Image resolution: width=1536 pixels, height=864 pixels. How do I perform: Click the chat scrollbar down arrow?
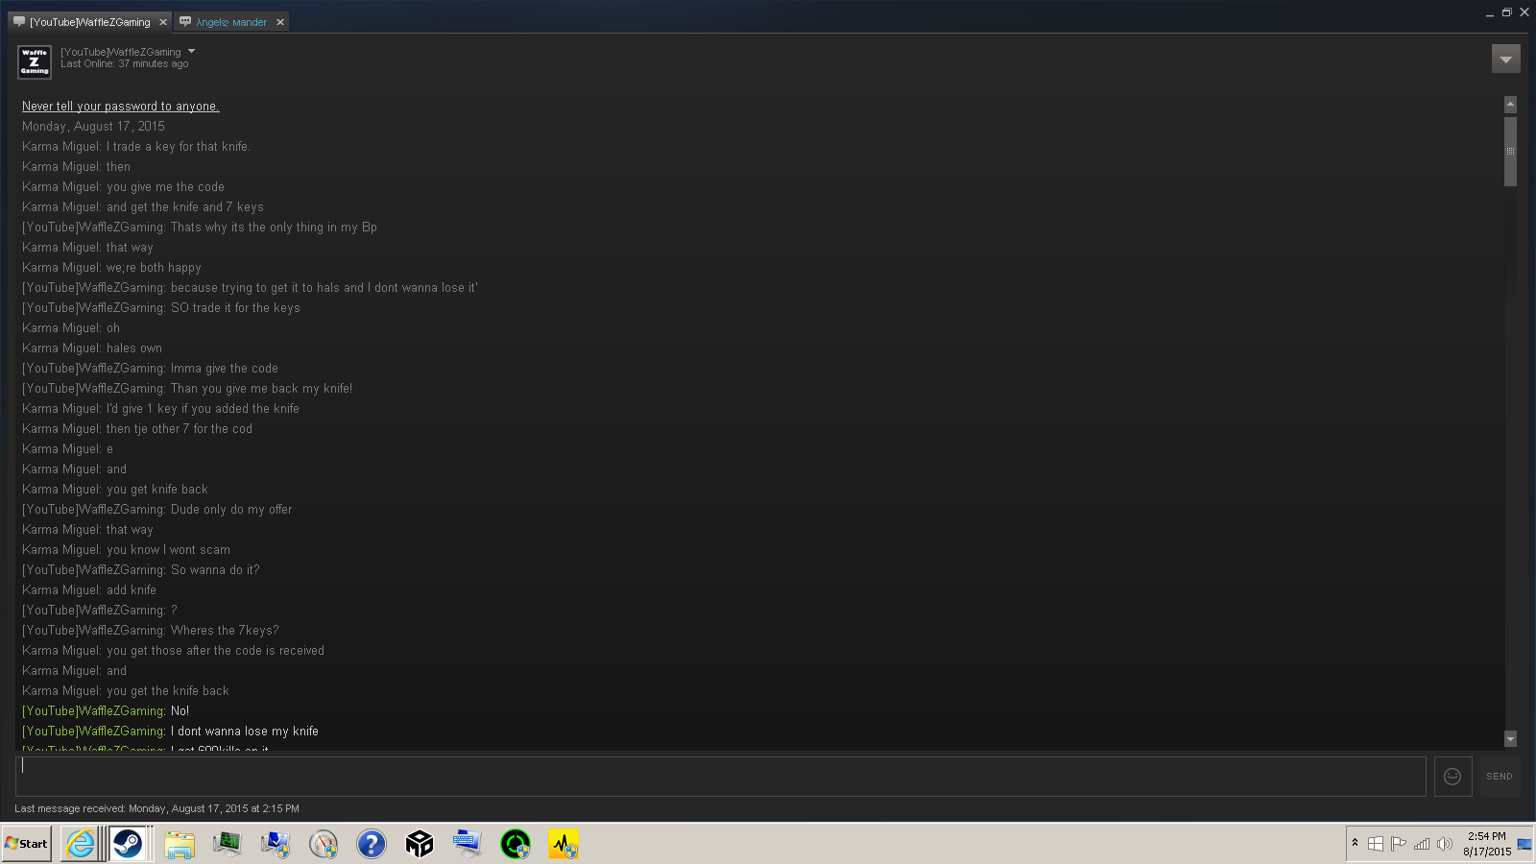(1510, 738)
